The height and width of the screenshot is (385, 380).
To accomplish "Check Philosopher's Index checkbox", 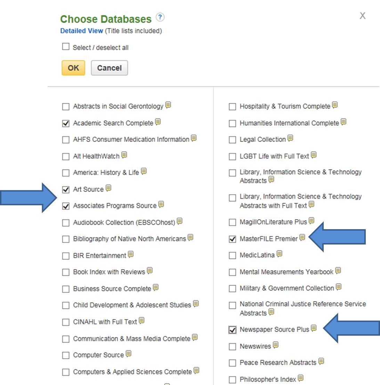I will coord(233,379).
